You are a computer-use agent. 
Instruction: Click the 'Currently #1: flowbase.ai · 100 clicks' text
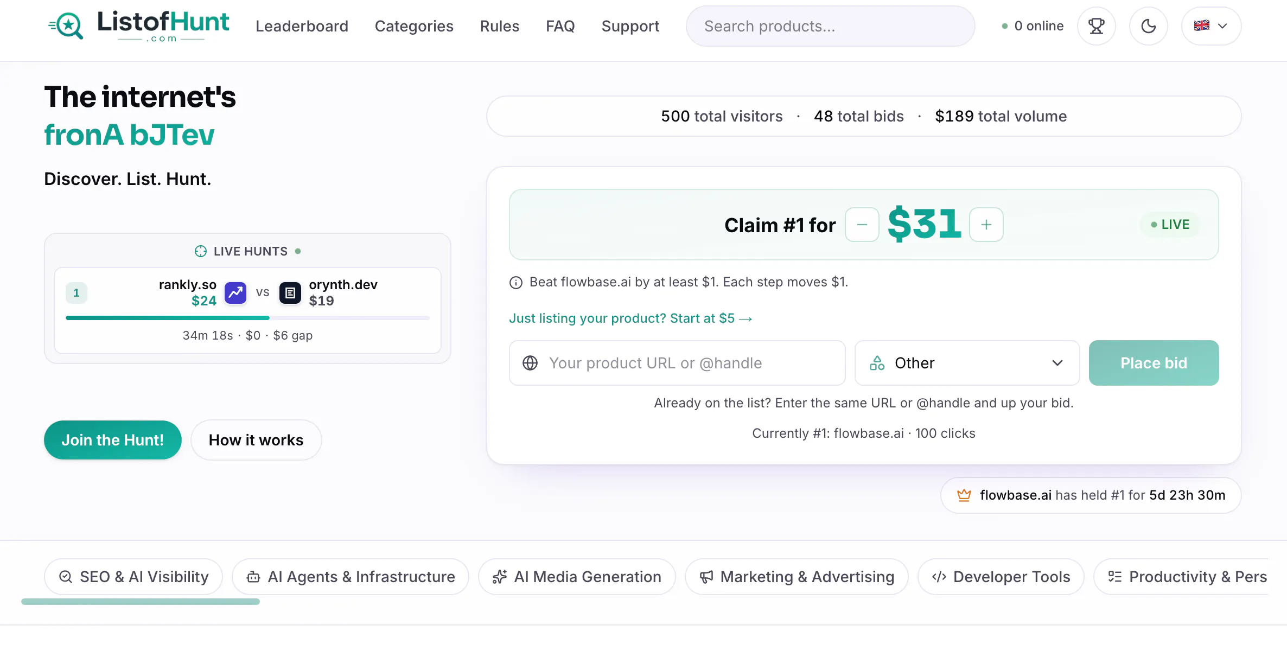(864, 433)
